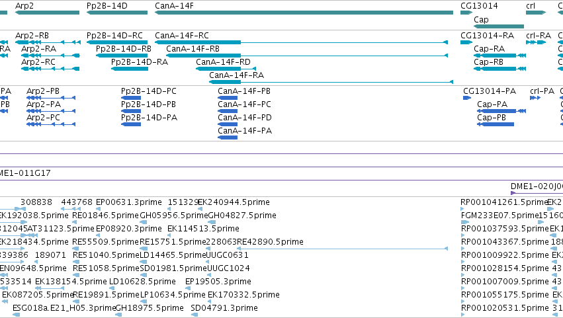Select the Cap-PA protein bar
This screenshot has width=563, height=318.
pyautogui.click(x=501, y=111)
